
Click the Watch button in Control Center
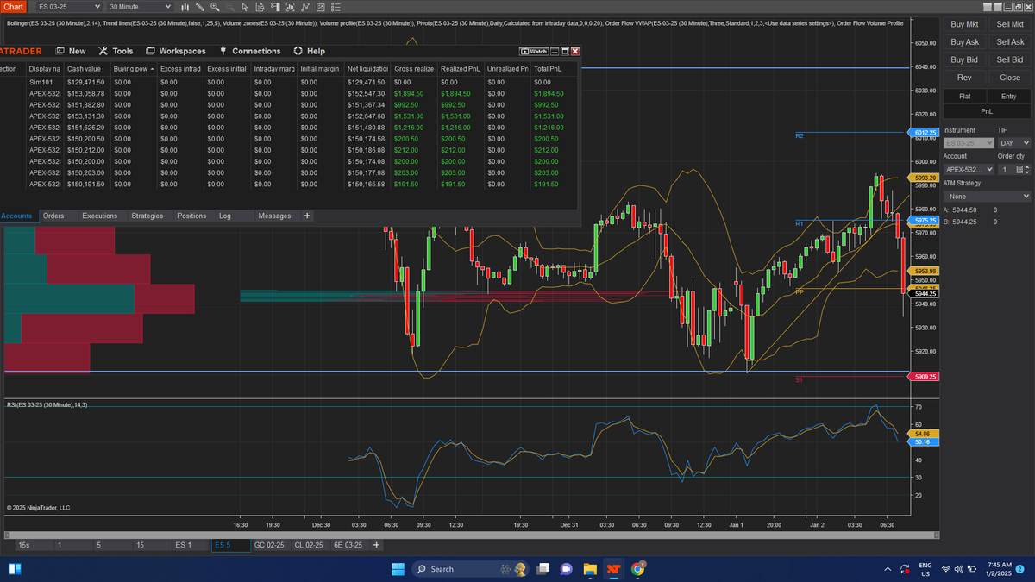coord(534,51)
